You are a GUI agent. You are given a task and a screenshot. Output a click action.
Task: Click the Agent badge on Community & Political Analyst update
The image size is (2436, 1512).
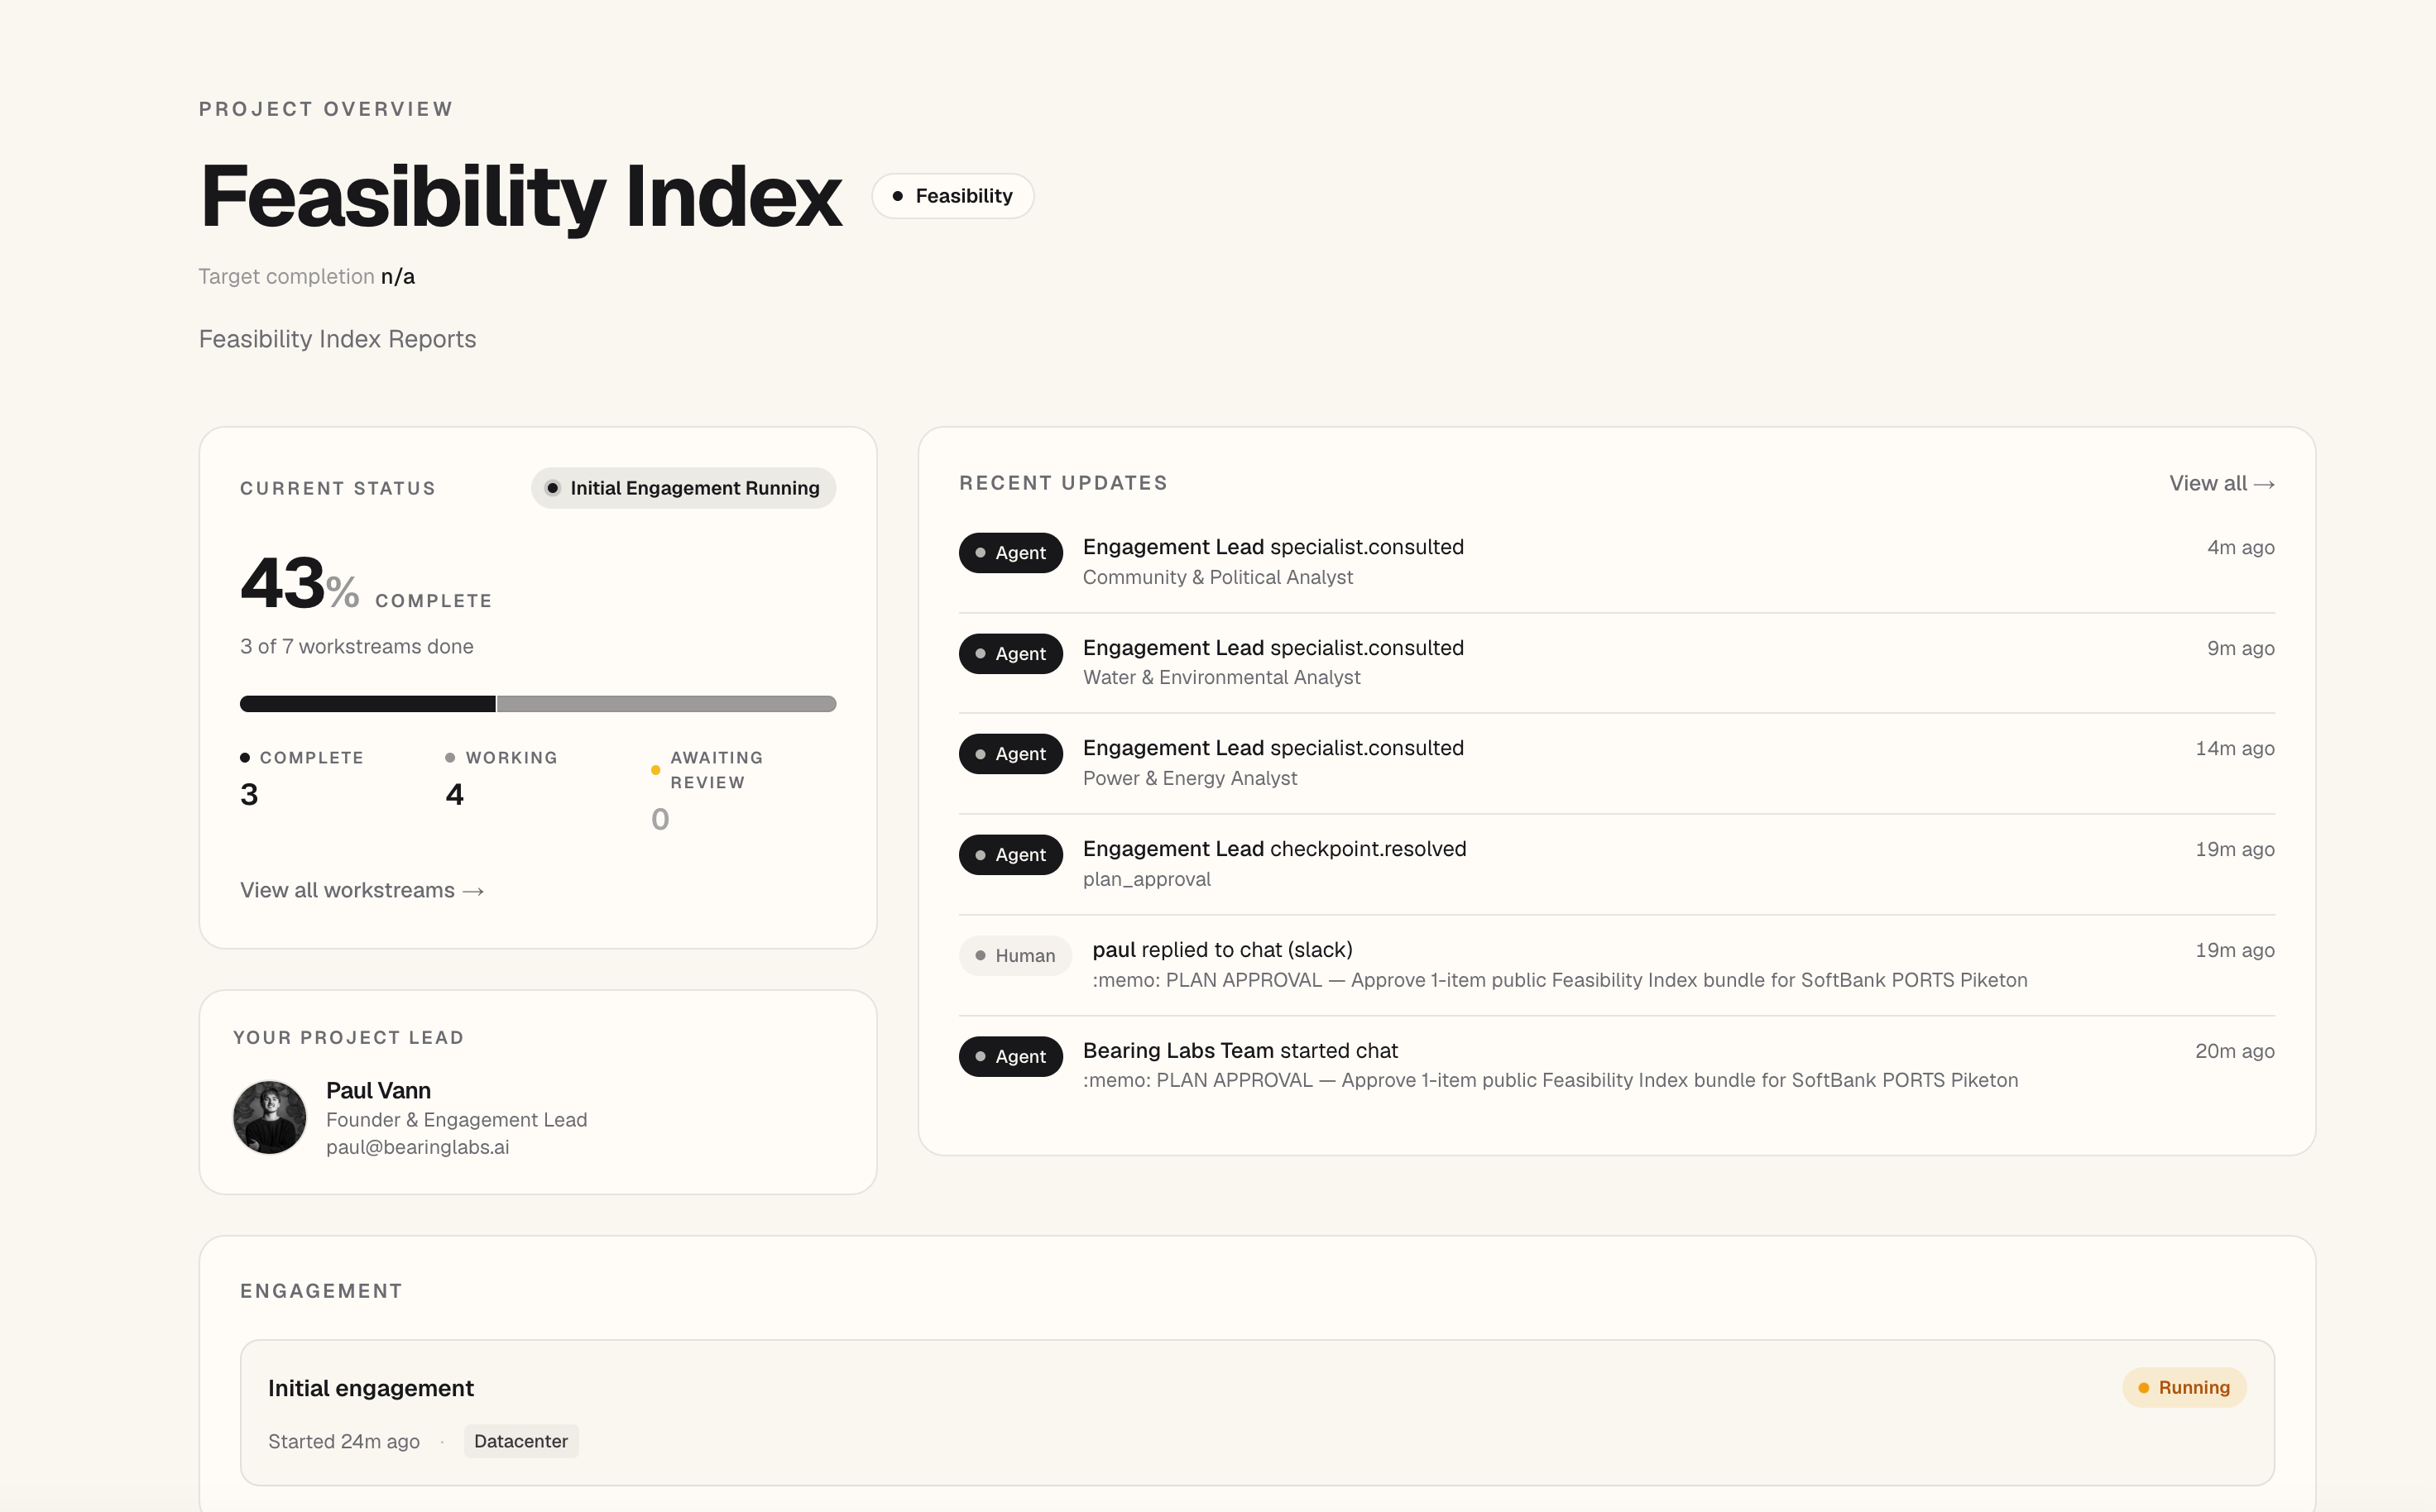[1010, 553]
